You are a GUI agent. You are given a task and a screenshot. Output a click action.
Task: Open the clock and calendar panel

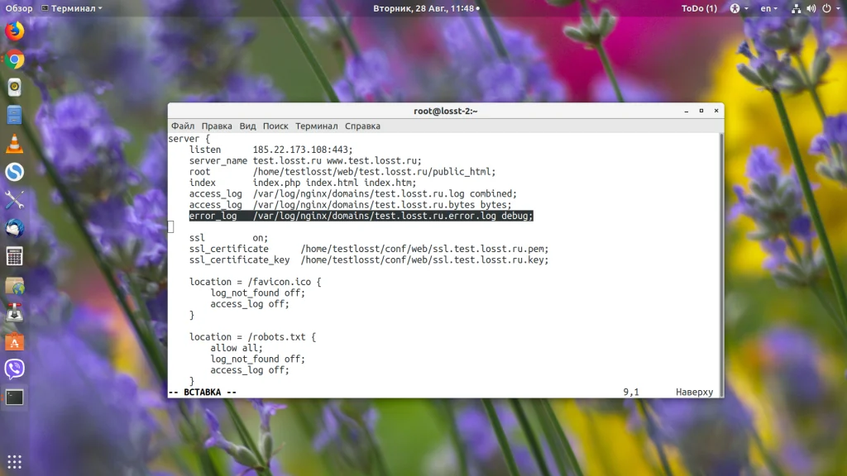click(x=426, y=8)
